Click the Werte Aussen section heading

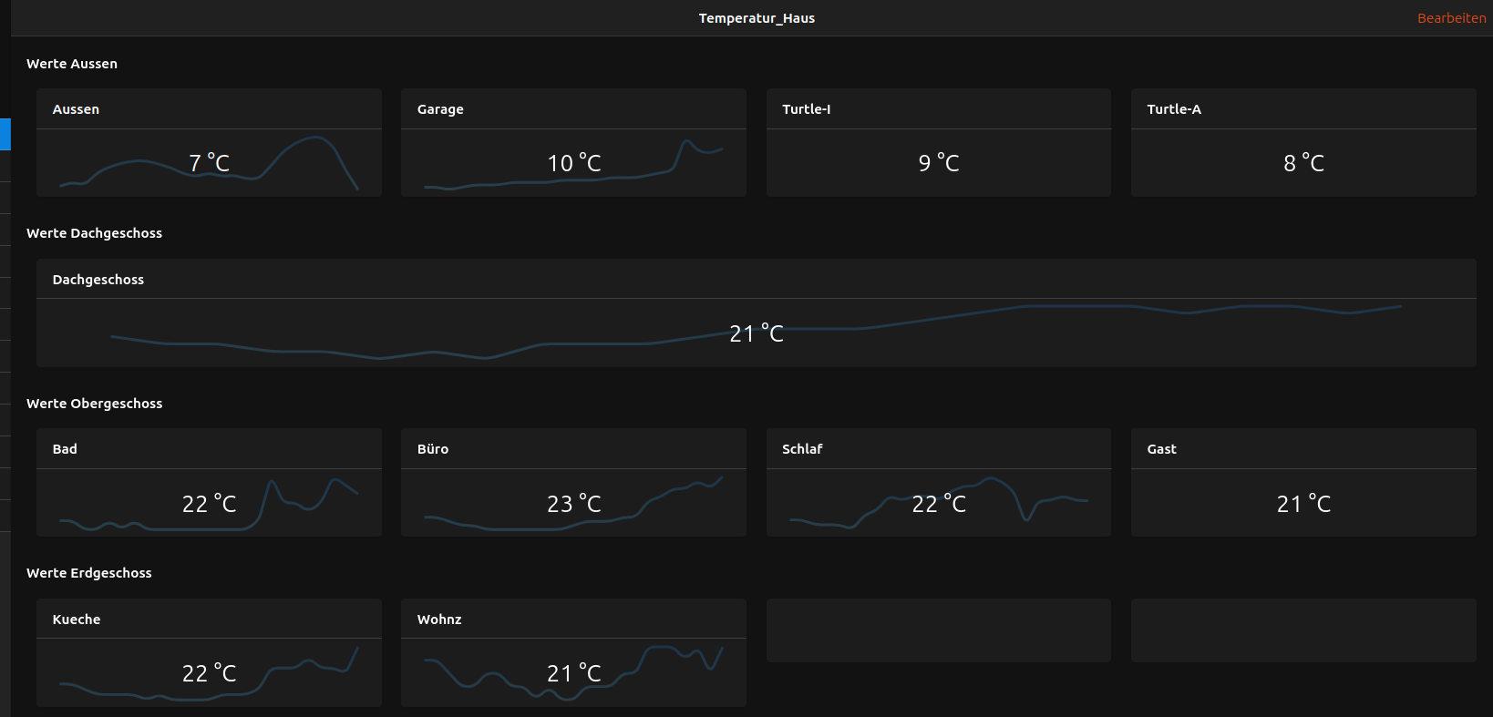[x=72, y=64]
